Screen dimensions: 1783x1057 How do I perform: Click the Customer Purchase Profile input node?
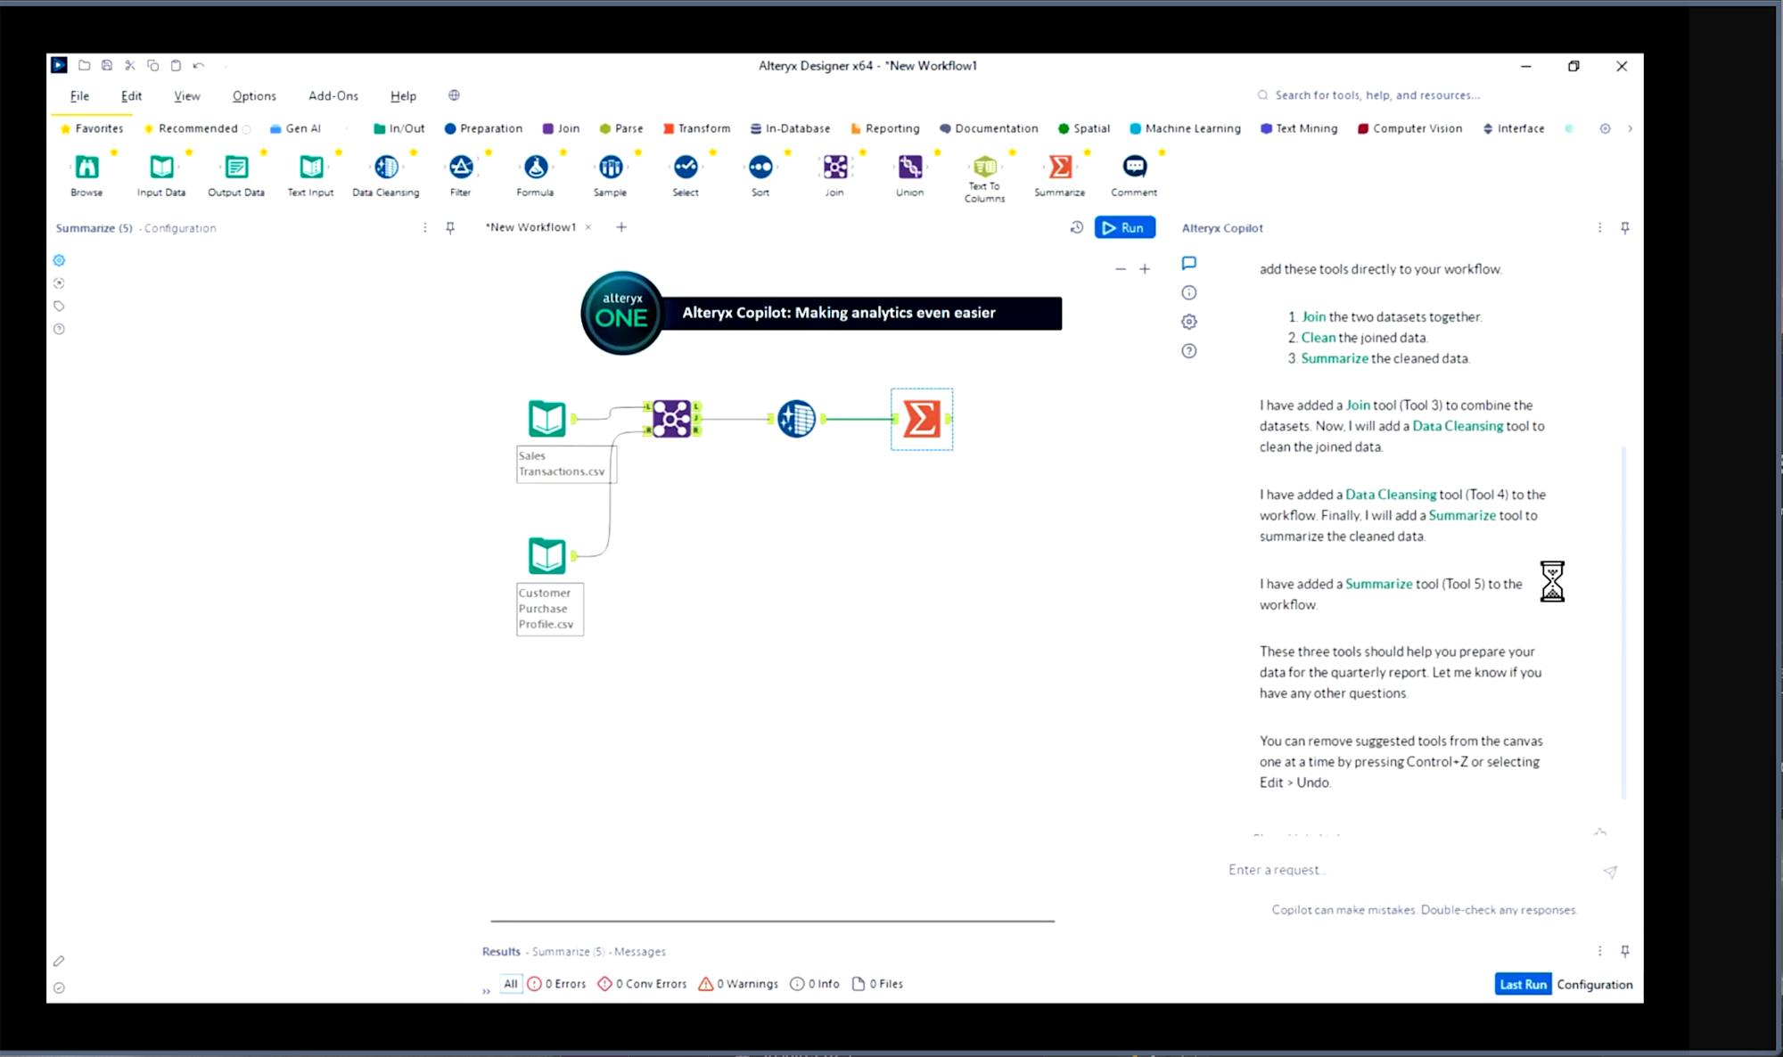click(x=546, y=555)
